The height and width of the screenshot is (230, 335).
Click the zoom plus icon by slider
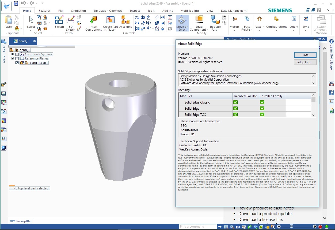coord(315,227)
